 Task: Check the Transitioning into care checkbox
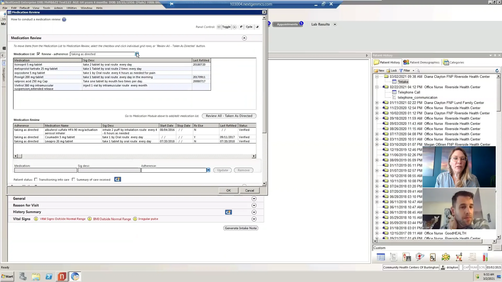(36, 179)
